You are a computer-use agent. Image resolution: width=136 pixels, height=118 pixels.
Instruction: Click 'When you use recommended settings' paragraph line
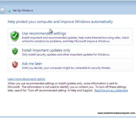point(63,83)
